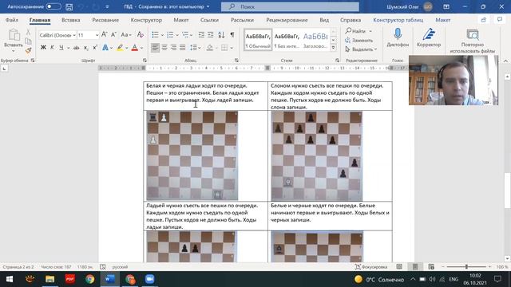Click the save diskette icon

pyautogui.click(x=69, y=6)
